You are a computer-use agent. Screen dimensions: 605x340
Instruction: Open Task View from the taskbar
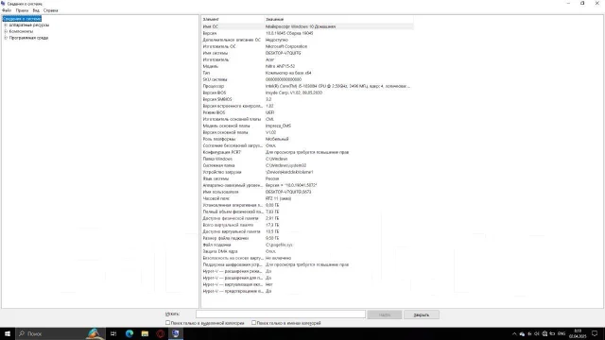[x=113, y=333]
